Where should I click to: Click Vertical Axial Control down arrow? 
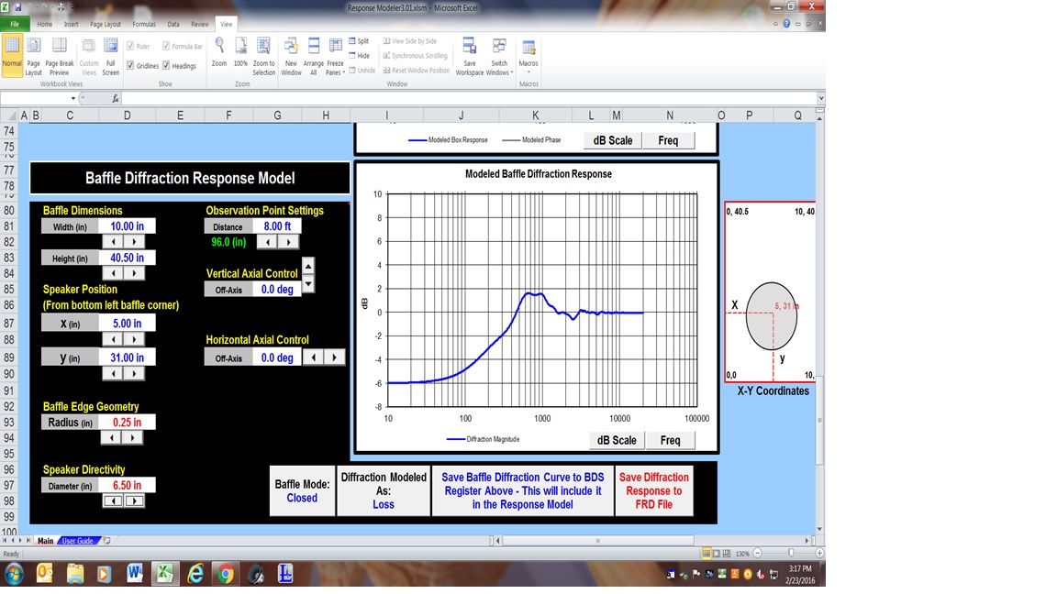click(308, 283)
